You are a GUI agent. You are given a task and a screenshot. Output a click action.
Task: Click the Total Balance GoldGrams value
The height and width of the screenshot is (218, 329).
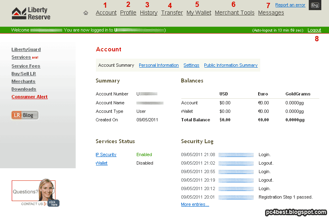(x=295, y=120)
